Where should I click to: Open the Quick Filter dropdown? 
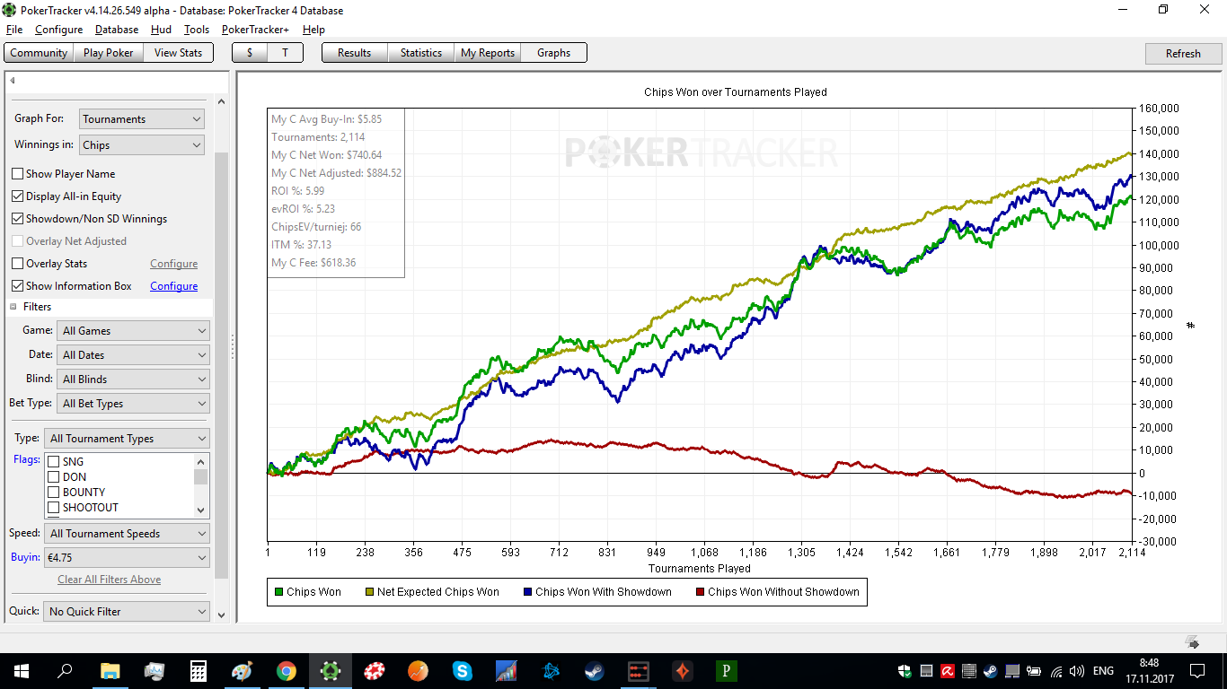(x=127, y=612)
